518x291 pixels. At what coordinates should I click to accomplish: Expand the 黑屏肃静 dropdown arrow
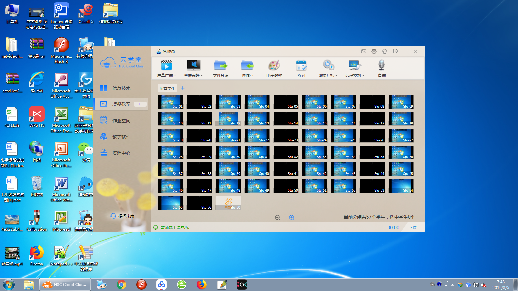tap(202, 76)
